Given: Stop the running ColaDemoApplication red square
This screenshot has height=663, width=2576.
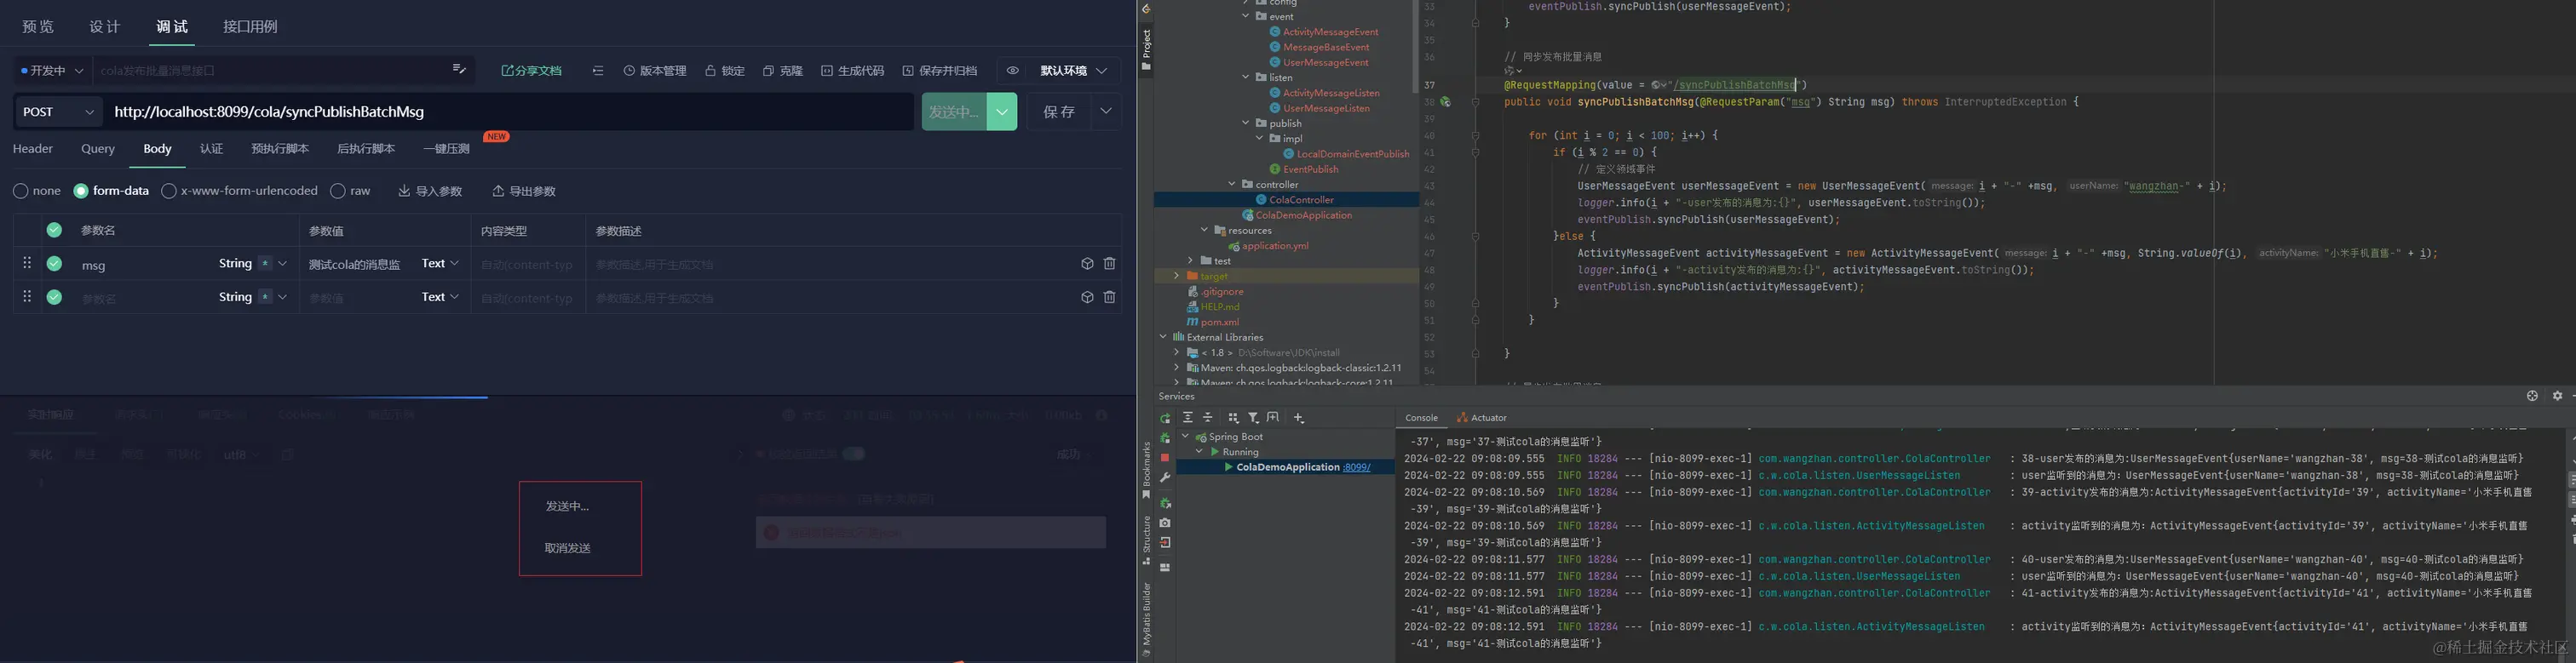Looking at the screenshot, I should coord(1165,457).
